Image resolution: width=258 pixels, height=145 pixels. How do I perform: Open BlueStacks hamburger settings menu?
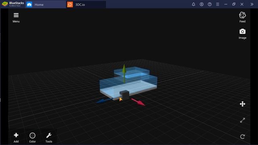pyautogui.click(x=218, y=4)
